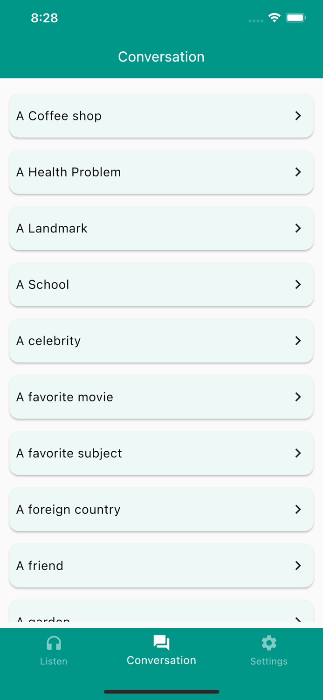Switch to the Listen tab label
Screen dimensions: 323x700
[x=54, y=661]
